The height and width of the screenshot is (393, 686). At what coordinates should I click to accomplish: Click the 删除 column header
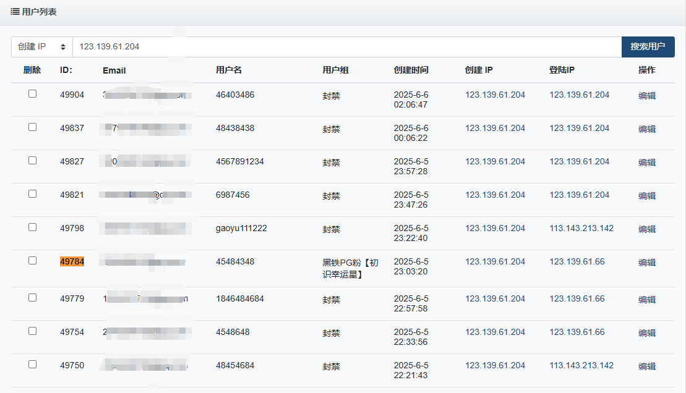tap(32, 70)
